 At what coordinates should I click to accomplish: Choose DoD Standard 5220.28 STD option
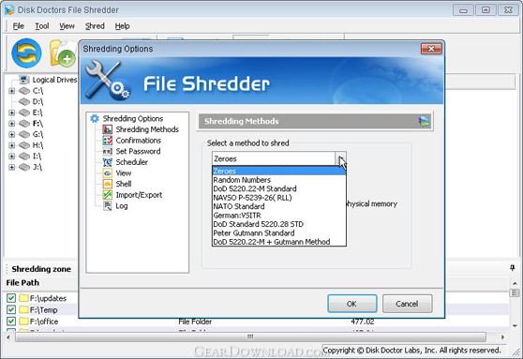tap(279, 224)
